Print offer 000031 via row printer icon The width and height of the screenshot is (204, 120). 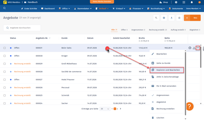(x=190, y=48)
